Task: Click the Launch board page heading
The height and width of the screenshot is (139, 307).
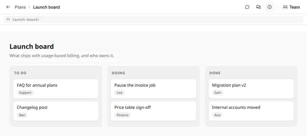Action: [x=32, y=46]
